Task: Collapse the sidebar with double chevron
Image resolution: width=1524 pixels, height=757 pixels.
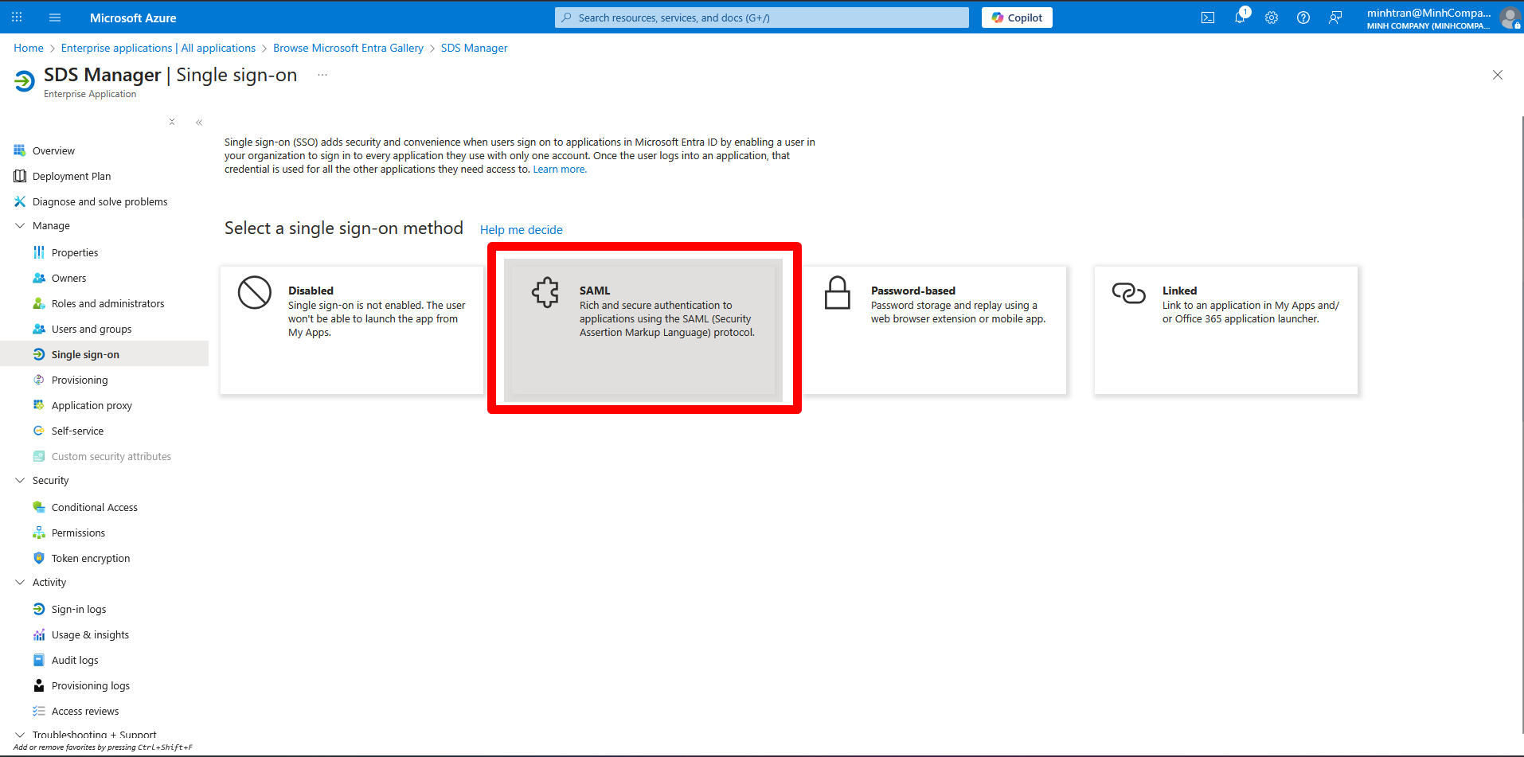Action: click(x=199, y=122)
